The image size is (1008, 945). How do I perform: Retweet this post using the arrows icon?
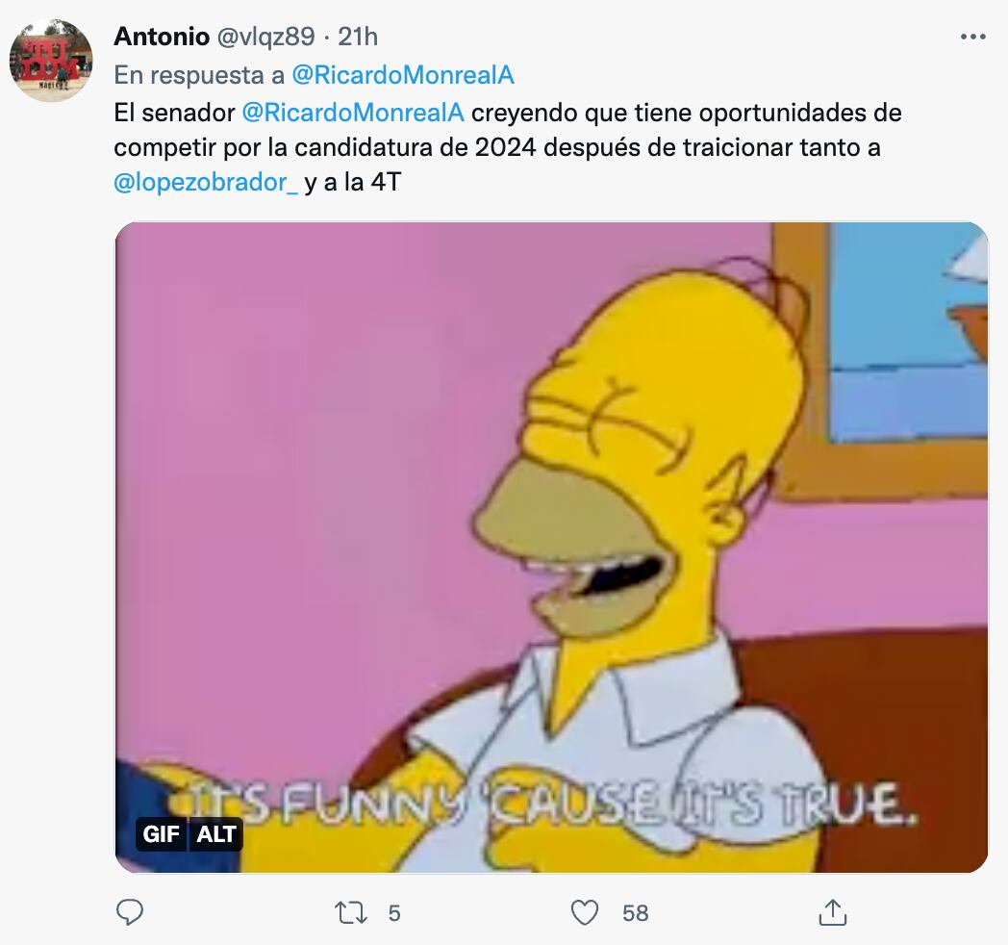point(351,913)
